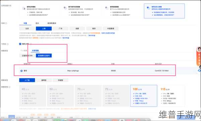Choose the 广州 region button
201x121 pixels.
tap(61, 29)
